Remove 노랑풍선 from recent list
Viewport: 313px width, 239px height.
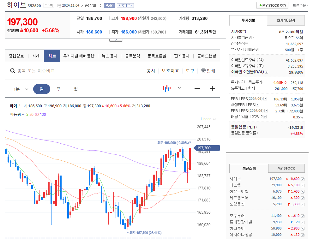coord(303,204)
